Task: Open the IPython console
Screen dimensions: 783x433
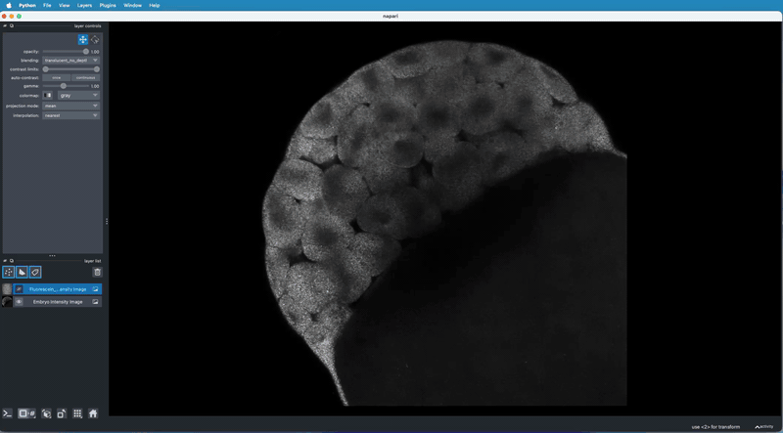Action: pyautogui.click(x=8, y=413)
